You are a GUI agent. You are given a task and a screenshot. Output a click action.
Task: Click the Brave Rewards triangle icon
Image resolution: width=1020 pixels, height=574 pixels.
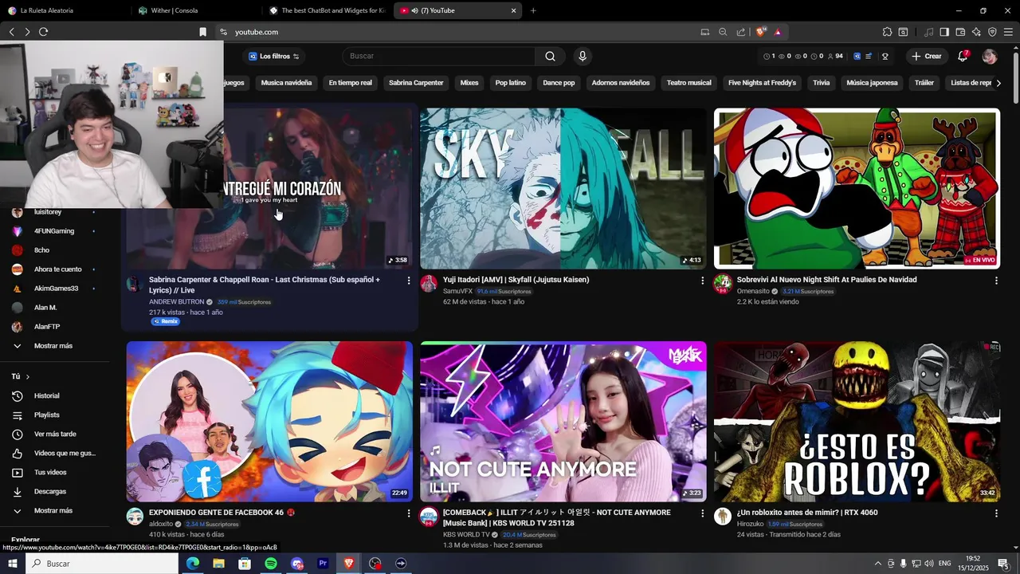pos(778,32)
